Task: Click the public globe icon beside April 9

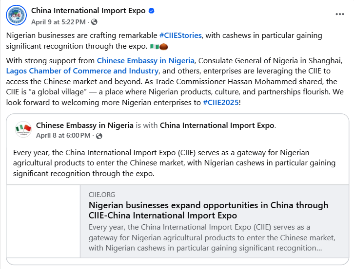Action: coord(94,22)
